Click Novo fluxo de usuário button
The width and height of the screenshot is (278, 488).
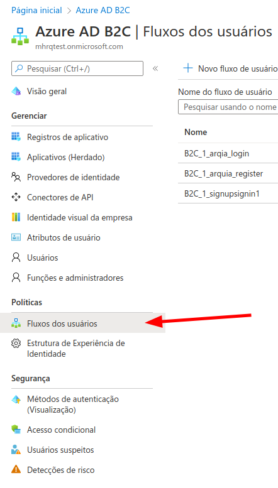click(231, 68)
